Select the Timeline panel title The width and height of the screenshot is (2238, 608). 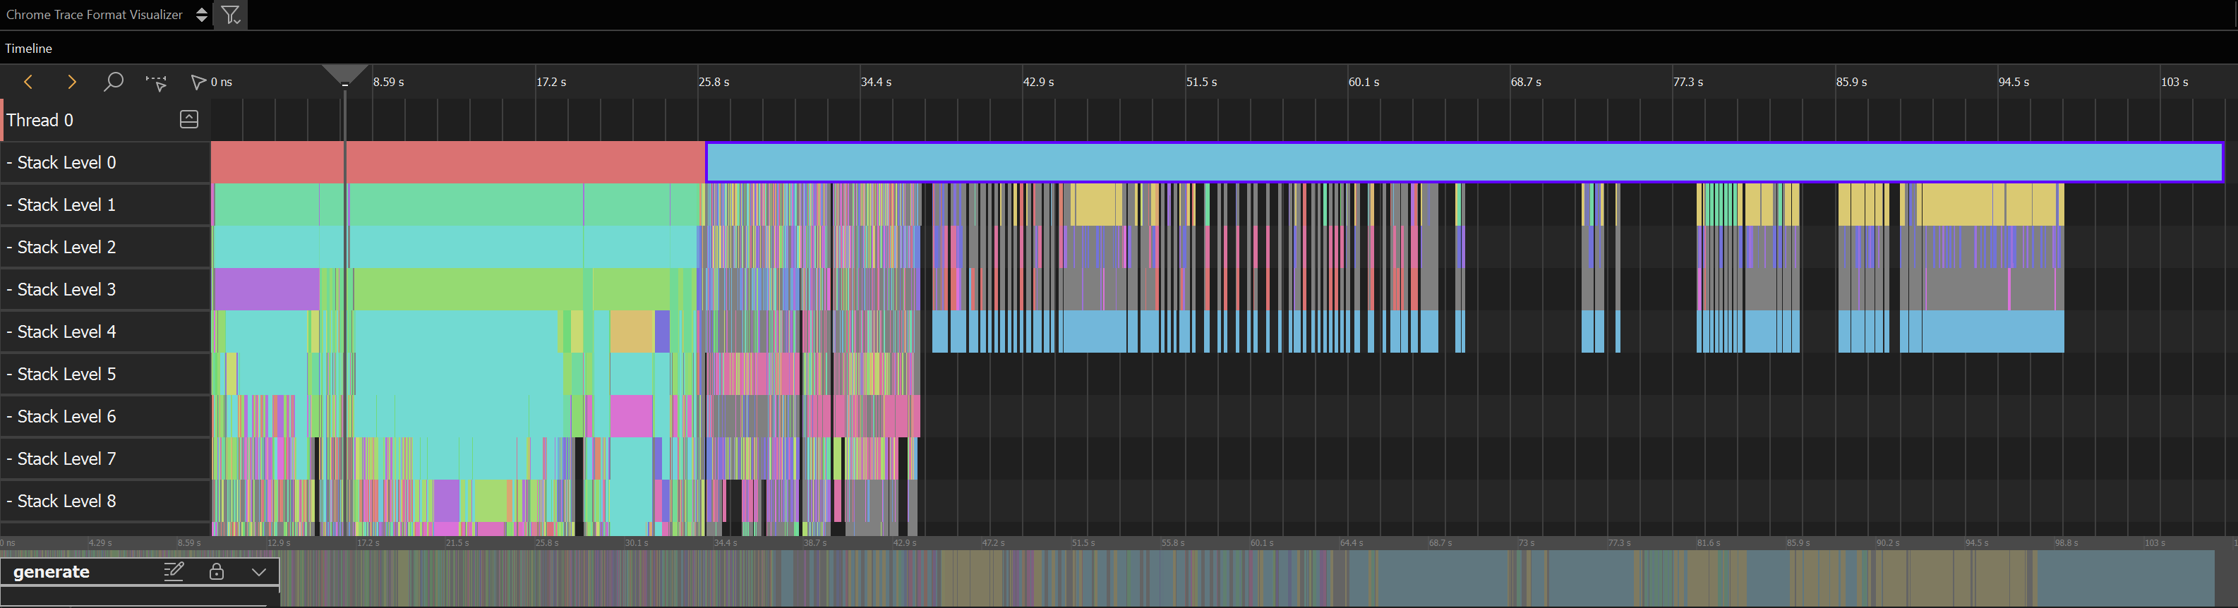(x=29, y=49)
